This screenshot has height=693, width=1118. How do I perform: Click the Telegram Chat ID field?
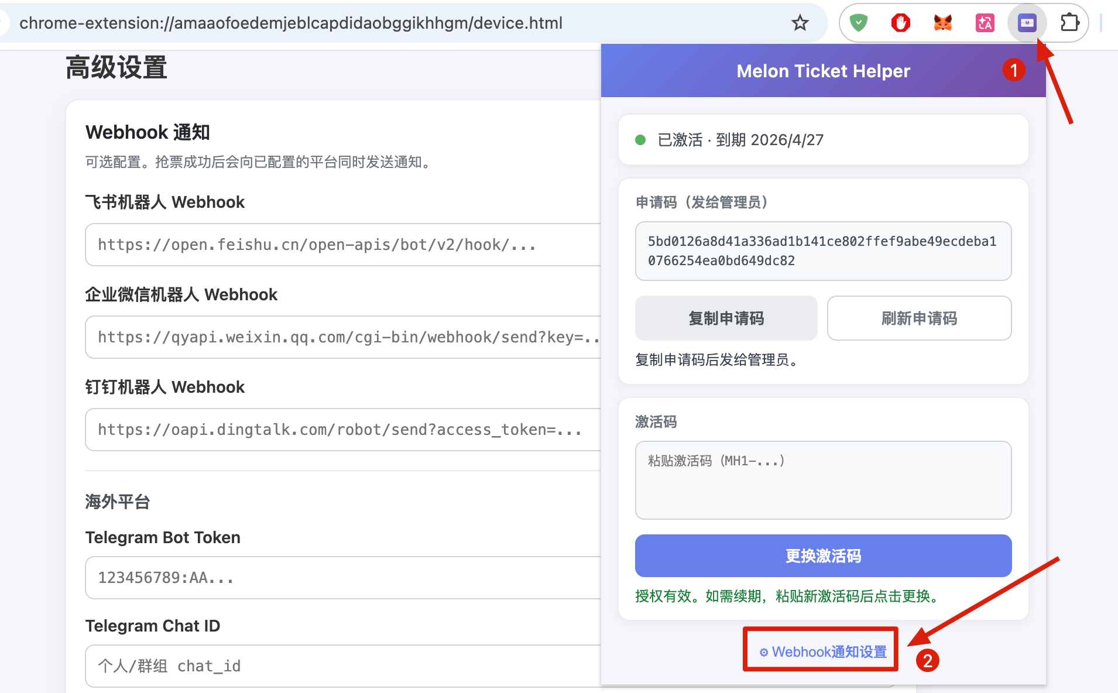(x=343, y=666)
